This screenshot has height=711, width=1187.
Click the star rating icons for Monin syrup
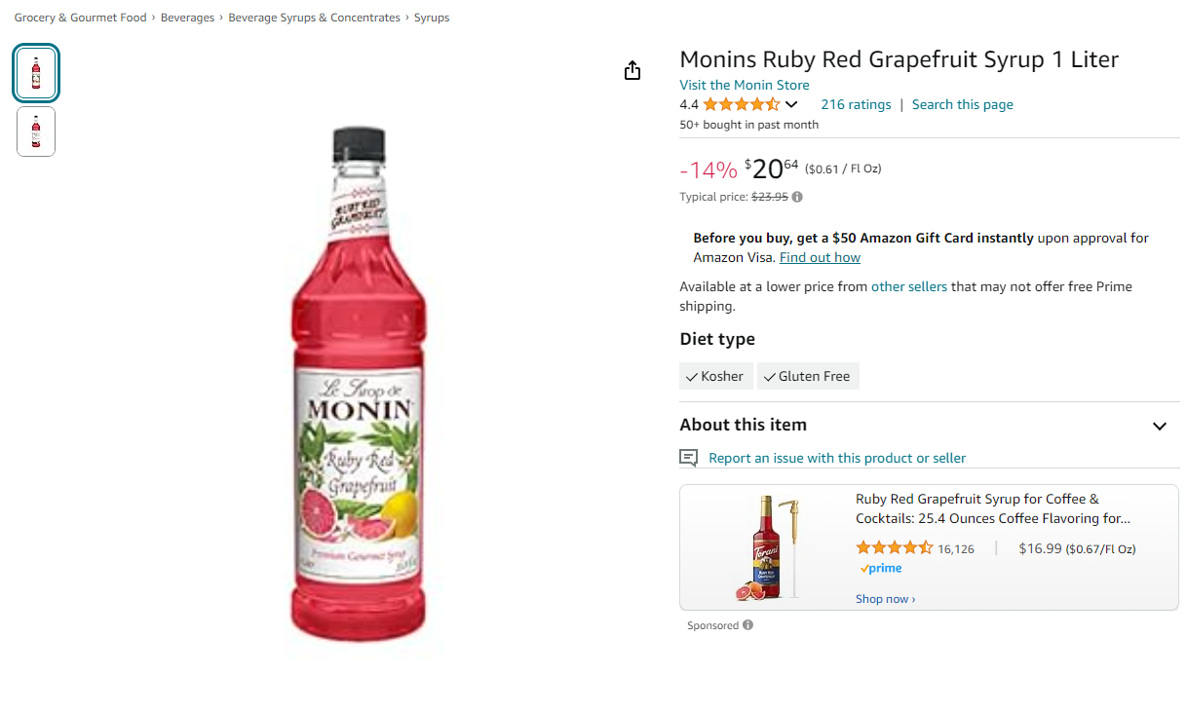[742, 104]
